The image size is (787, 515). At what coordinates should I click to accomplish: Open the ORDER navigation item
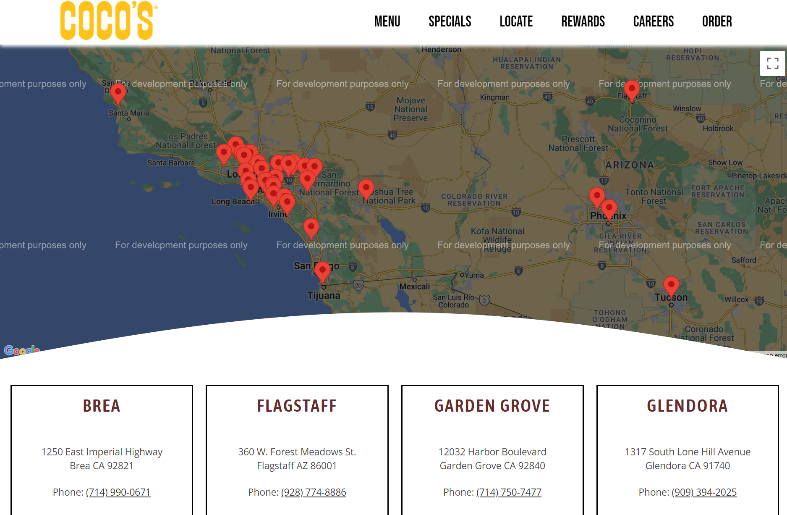coord(717,21)
